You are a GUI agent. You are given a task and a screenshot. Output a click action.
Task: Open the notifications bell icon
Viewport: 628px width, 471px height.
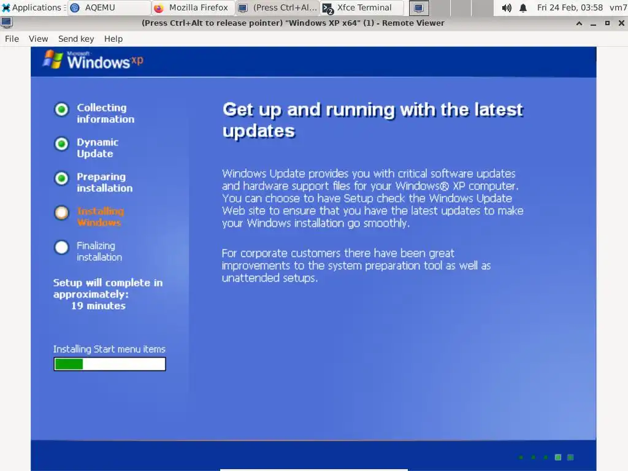pyautogui.click(x=523, y=7)
